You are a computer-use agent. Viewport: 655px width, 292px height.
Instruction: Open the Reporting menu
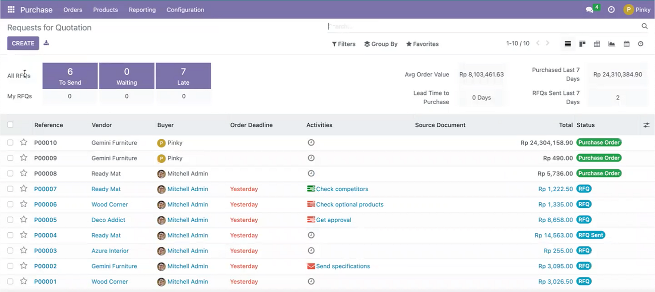click(x=142, y=10)
